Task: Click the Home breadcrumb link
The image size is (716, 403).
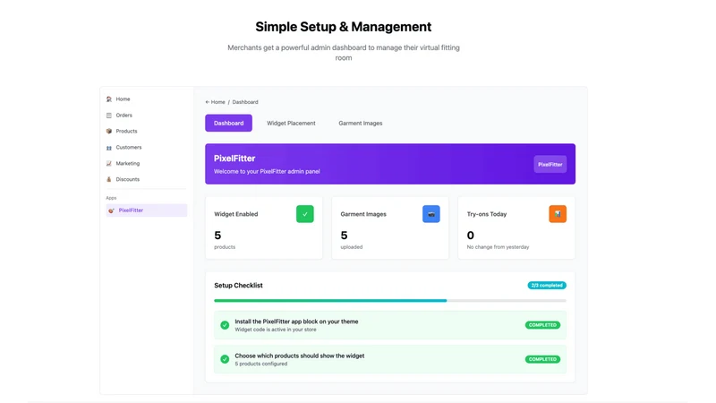Action: pyautogui.click(x=217, y=102)
